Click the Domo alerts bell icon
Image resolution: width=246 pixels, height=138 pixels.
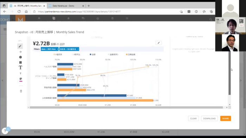pyautogui.click(x=69, y=18)
